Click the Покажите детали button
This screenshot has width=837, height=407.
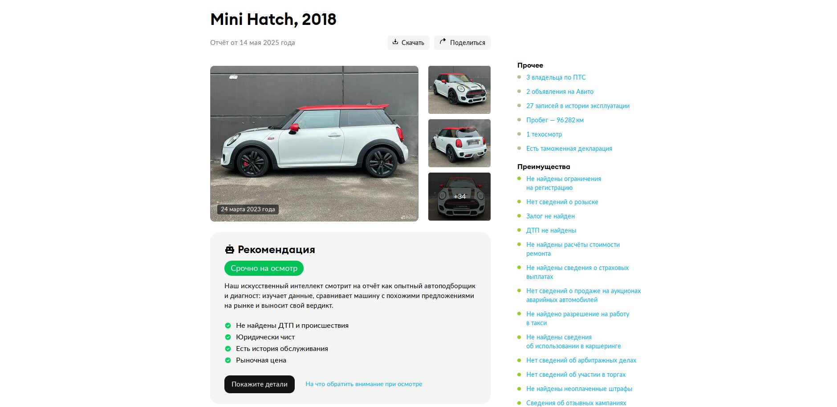pos(260,384)
